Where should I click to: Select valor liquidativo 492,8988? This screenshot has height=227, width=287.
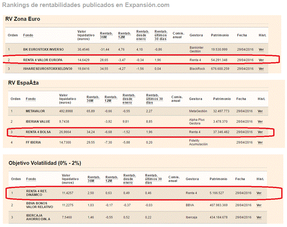(66, 111)
